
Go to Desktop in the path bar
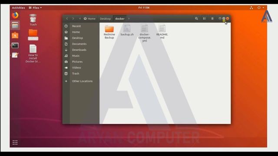point(105,19)
